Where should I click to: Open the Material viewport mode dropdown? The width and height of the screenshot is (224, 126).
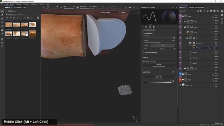click(x=129, y=13)
